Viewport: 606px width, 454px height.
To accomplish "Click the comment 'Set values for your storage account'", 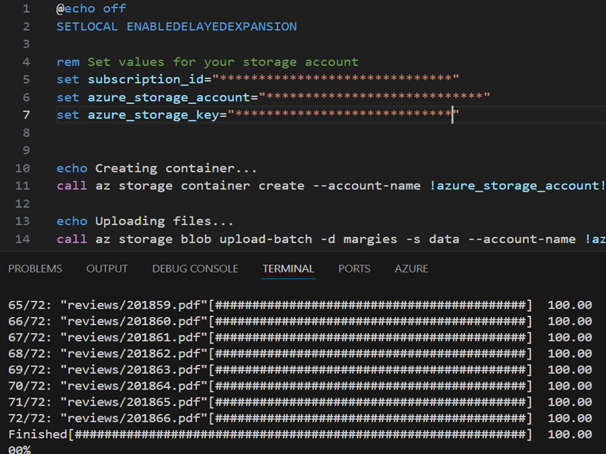I will [x=223, y=62].
